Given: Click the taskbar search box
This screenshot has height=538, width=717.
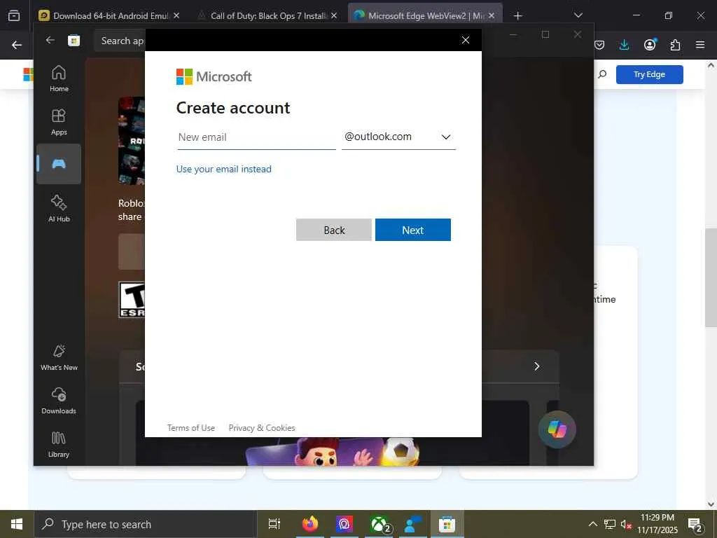Looking at the screenshot, I should tap(145, 524).
